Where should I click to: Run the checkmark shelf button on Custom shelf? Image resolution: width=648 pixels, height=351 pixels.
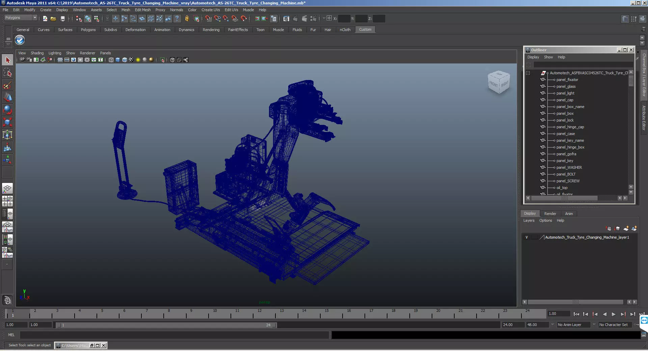coord(20,40)
